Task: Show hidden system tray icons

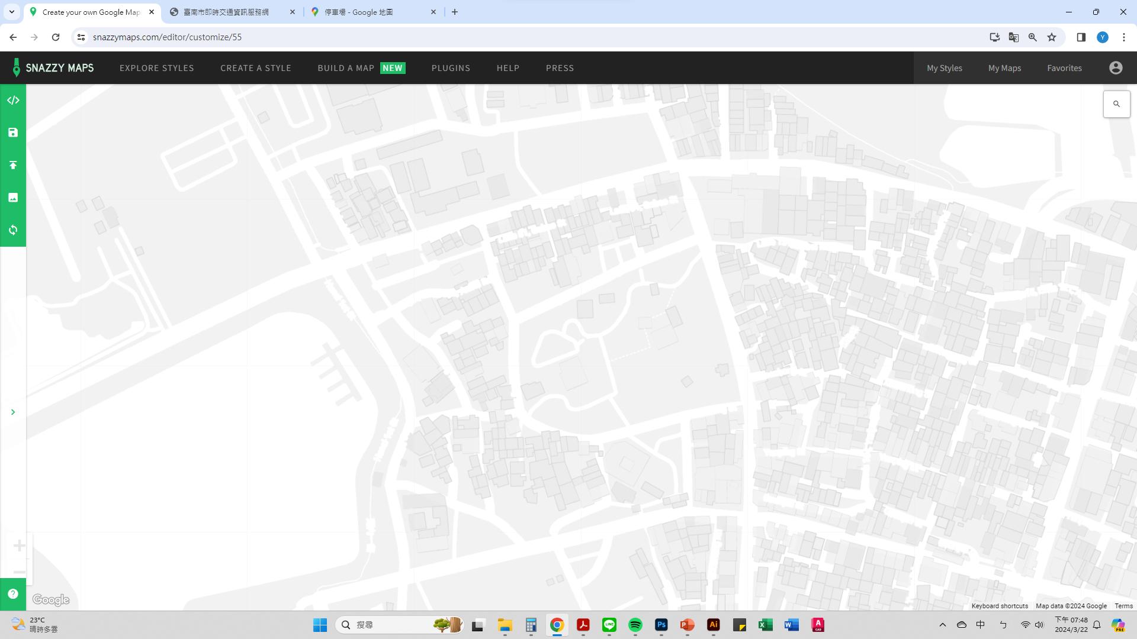Action: coord(942,625)
